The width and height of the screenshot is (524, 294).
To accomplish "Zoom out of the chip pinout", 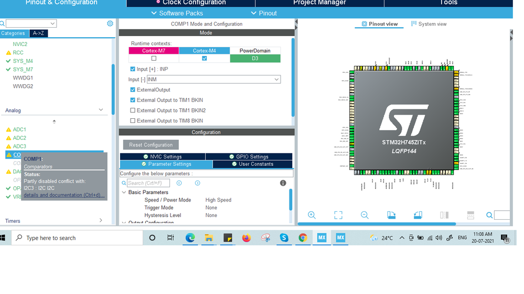I will pyautogui.click(x=365, y=215).
